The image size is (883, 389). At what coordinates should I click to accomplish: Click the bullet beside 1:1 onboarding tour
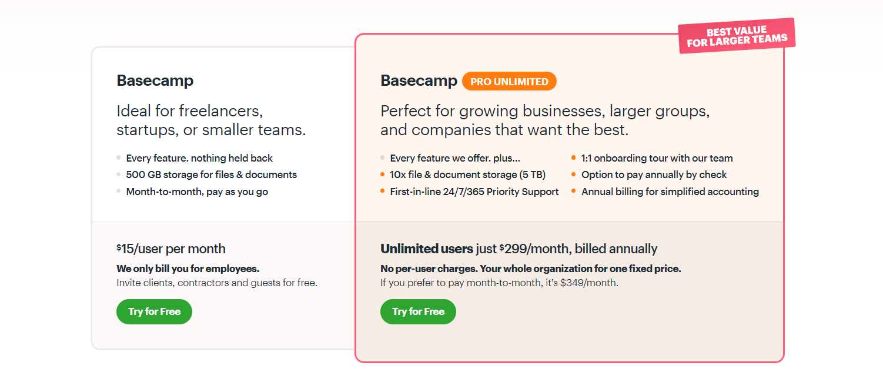click(x=574, y=157)
